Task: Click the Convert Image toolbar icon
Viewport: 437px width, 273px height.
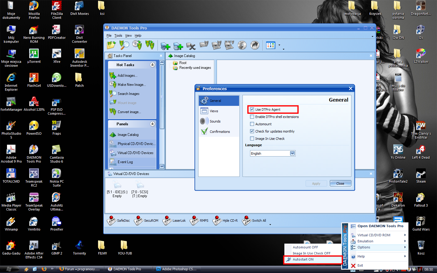Action: tap(150, 45)
